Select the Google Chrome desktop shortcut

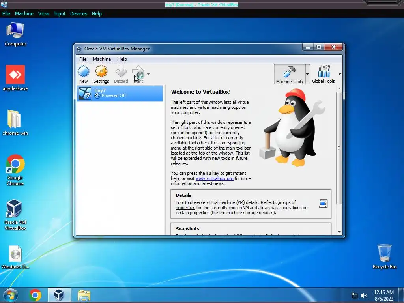coord(15,170)
